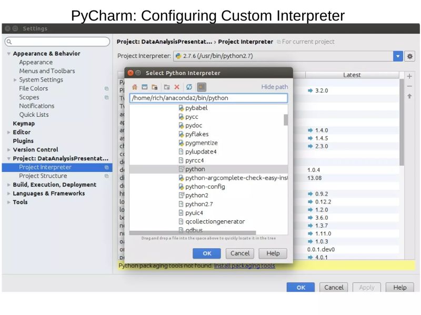This screenshot has height=315, width=421.
Task: Toggle the show hidden files icon
Action: [202, 87]
